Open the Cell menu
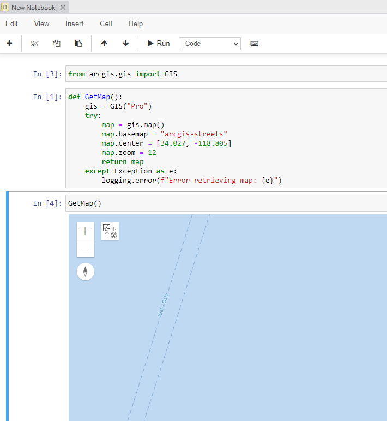This screenshot has width=387, height=421. 106,23
